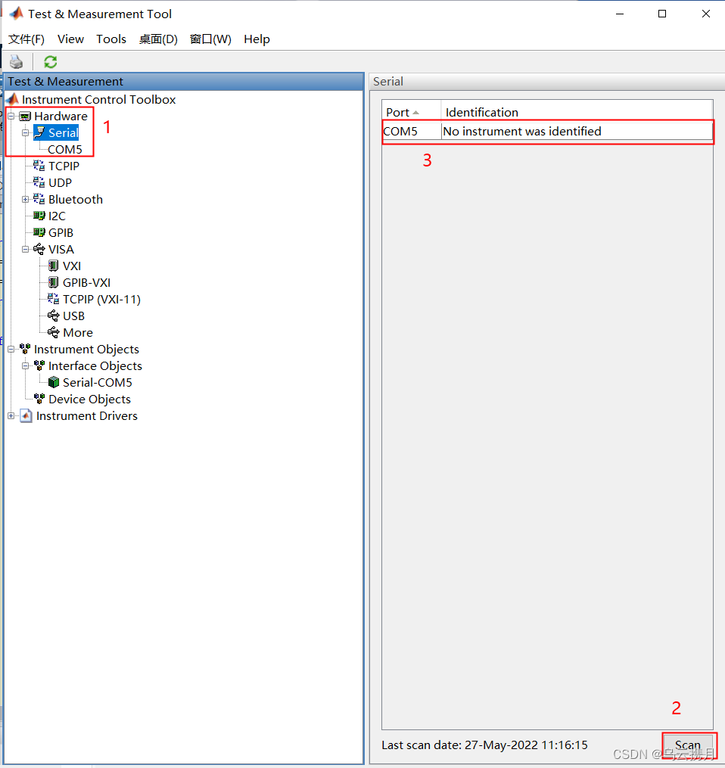Select the Device Objects tree item
Viewport: 725px width, 768px height.
tap(89, 400)
